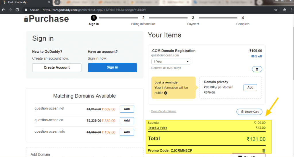Click promo code CJCRMN2CP link

point(181,151)
